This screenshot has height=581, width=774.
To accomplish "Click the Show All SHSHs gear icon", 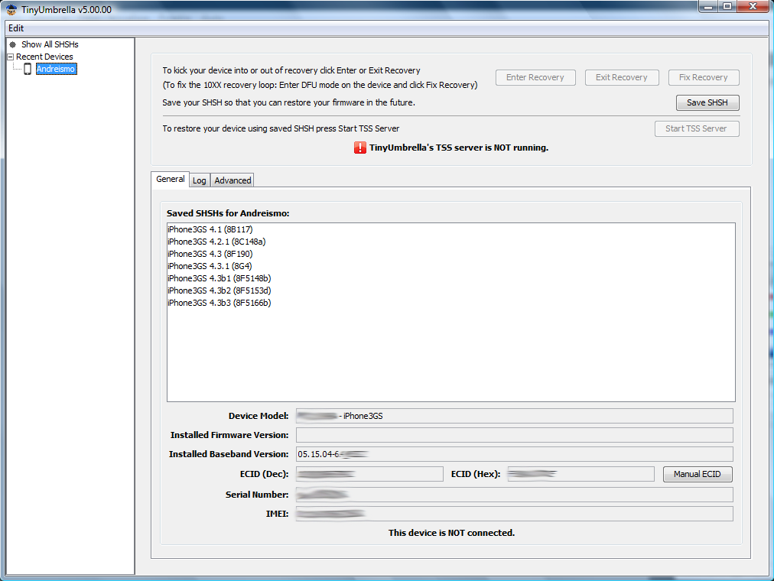I will (12, 44).
